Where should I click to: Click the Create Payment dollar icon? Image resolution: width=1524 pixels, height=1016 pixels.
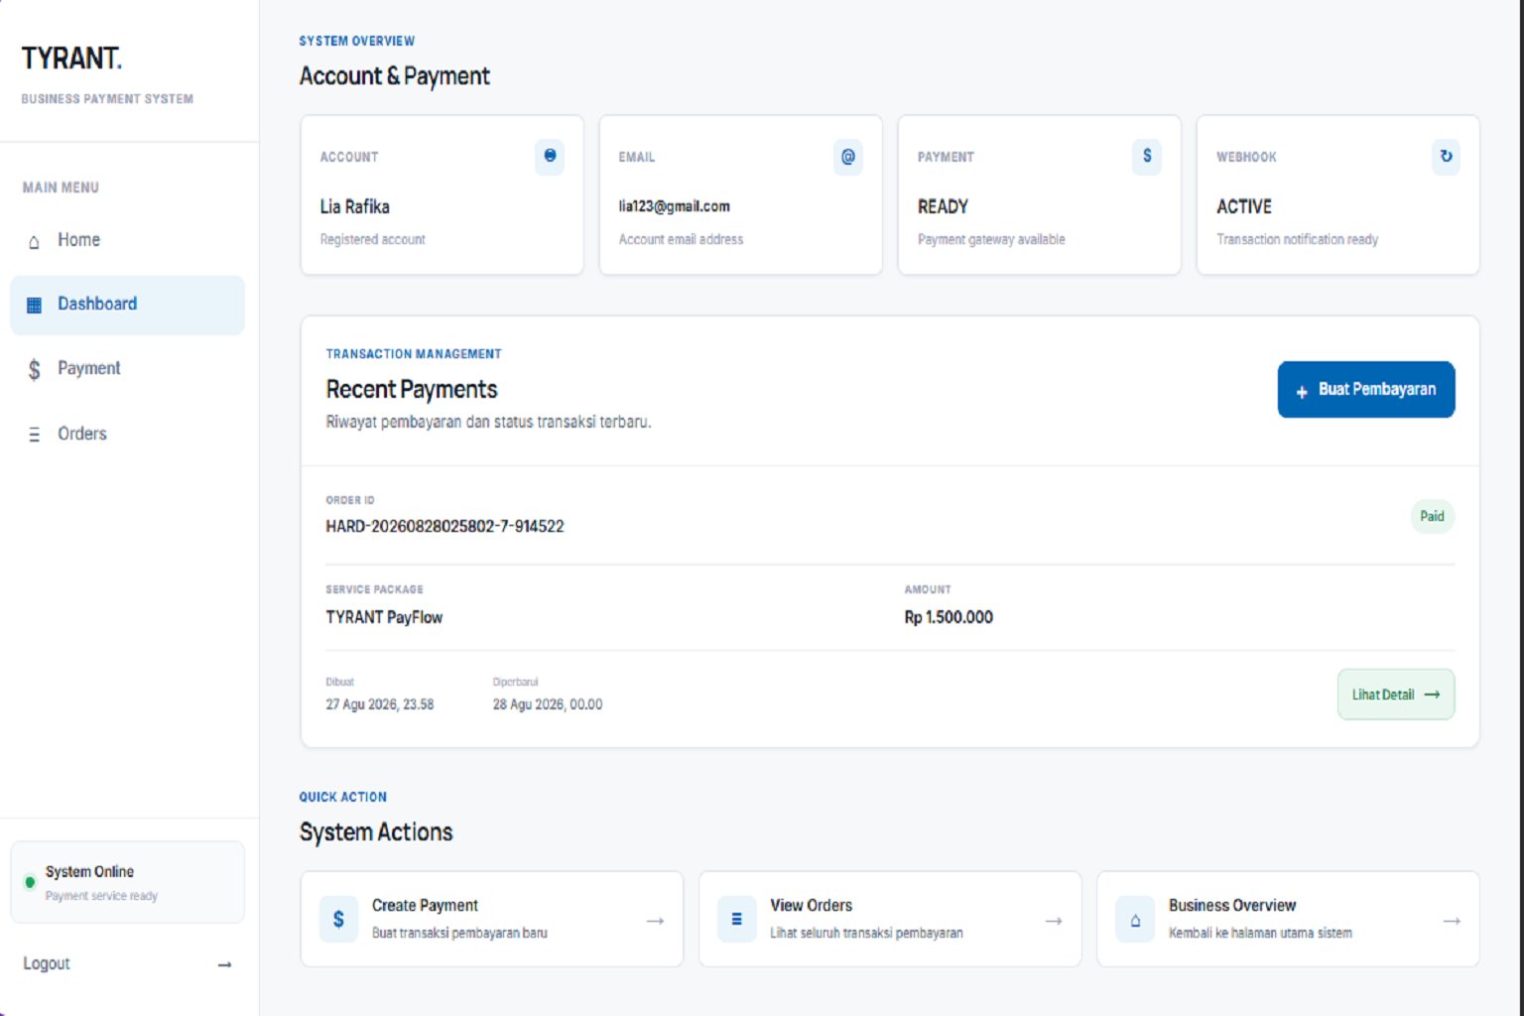(x=338, y=920)
